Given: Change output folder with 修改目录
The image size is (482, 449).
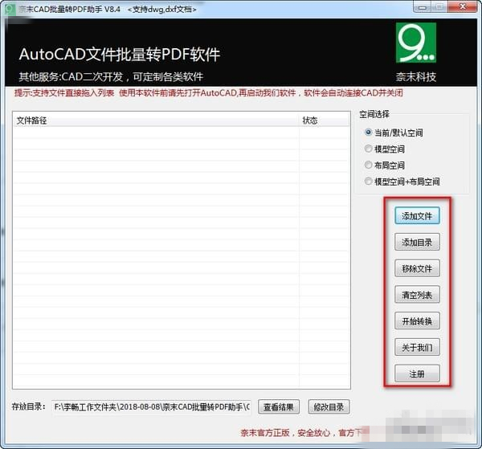Looking at the screenshot, I should pos(329,407).
